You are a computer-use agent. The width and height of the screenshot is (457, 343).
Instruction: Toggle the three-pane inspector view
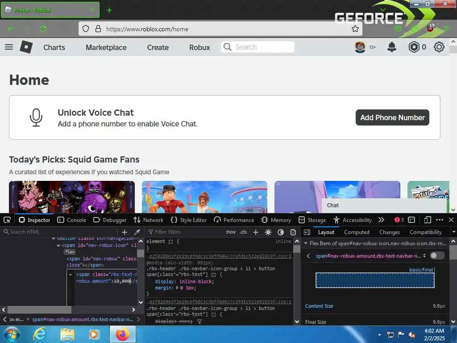[307, 232]
